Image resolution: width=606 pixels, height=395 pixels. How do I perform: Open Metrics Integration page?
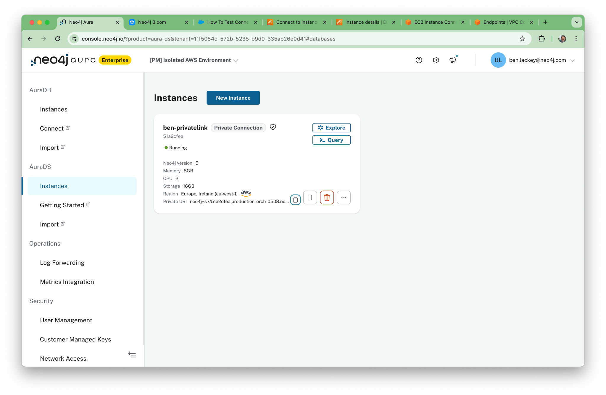(67, 282)
